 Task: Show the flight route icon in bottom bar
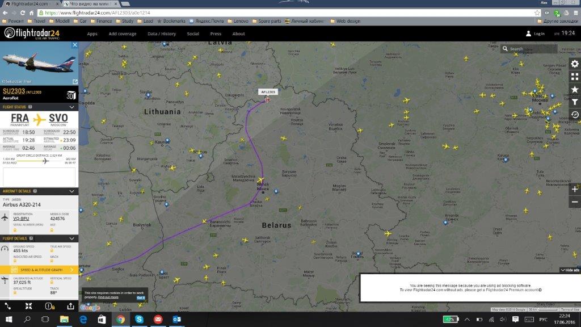(8, 306)
